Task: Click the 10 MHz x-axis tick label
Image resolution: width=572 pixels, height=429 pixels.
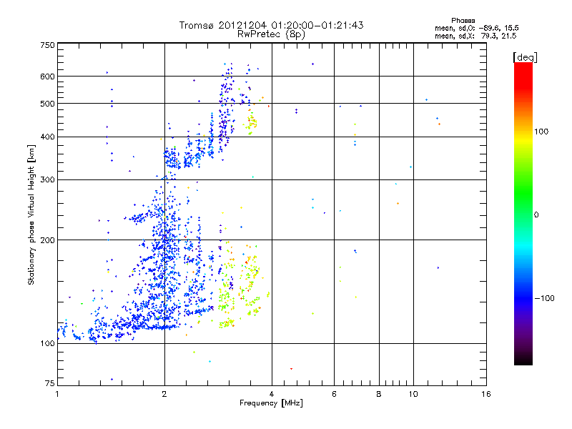Action: pyautogui.click(x=413, y=394)
